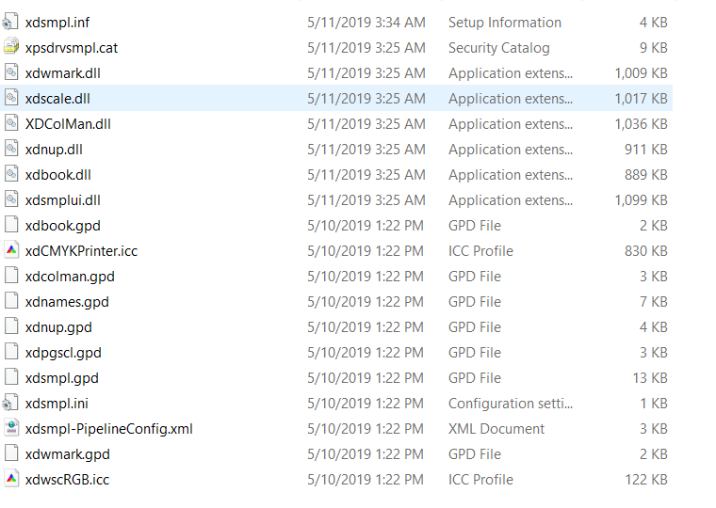
Task: Click the xdnup.gpd file icon
Action: [11, 327]
